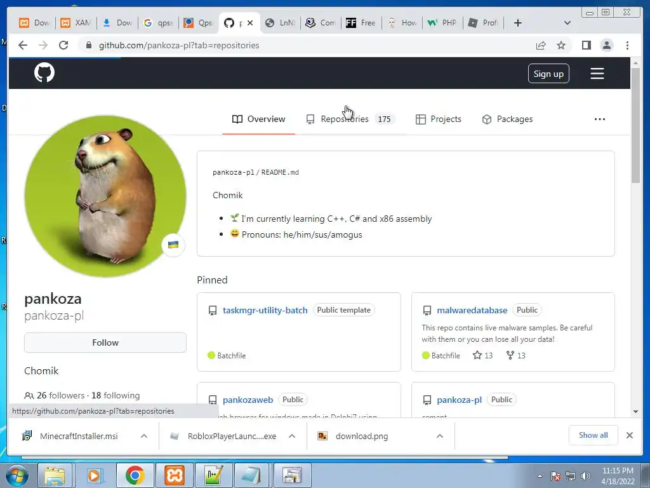Click the stars count on malwaredatabase
Viewport: 650px width, 488px height.
(482, 355)
